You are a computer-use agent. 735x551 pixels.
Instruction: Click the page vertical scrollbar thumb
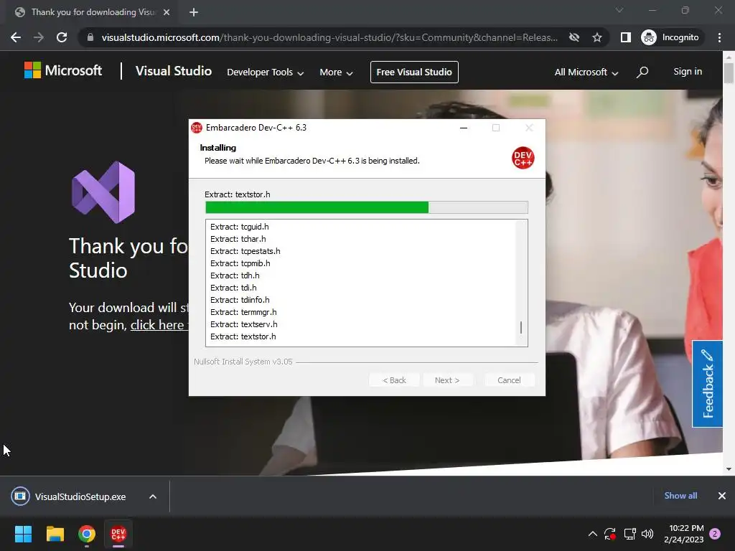[728, 73]
